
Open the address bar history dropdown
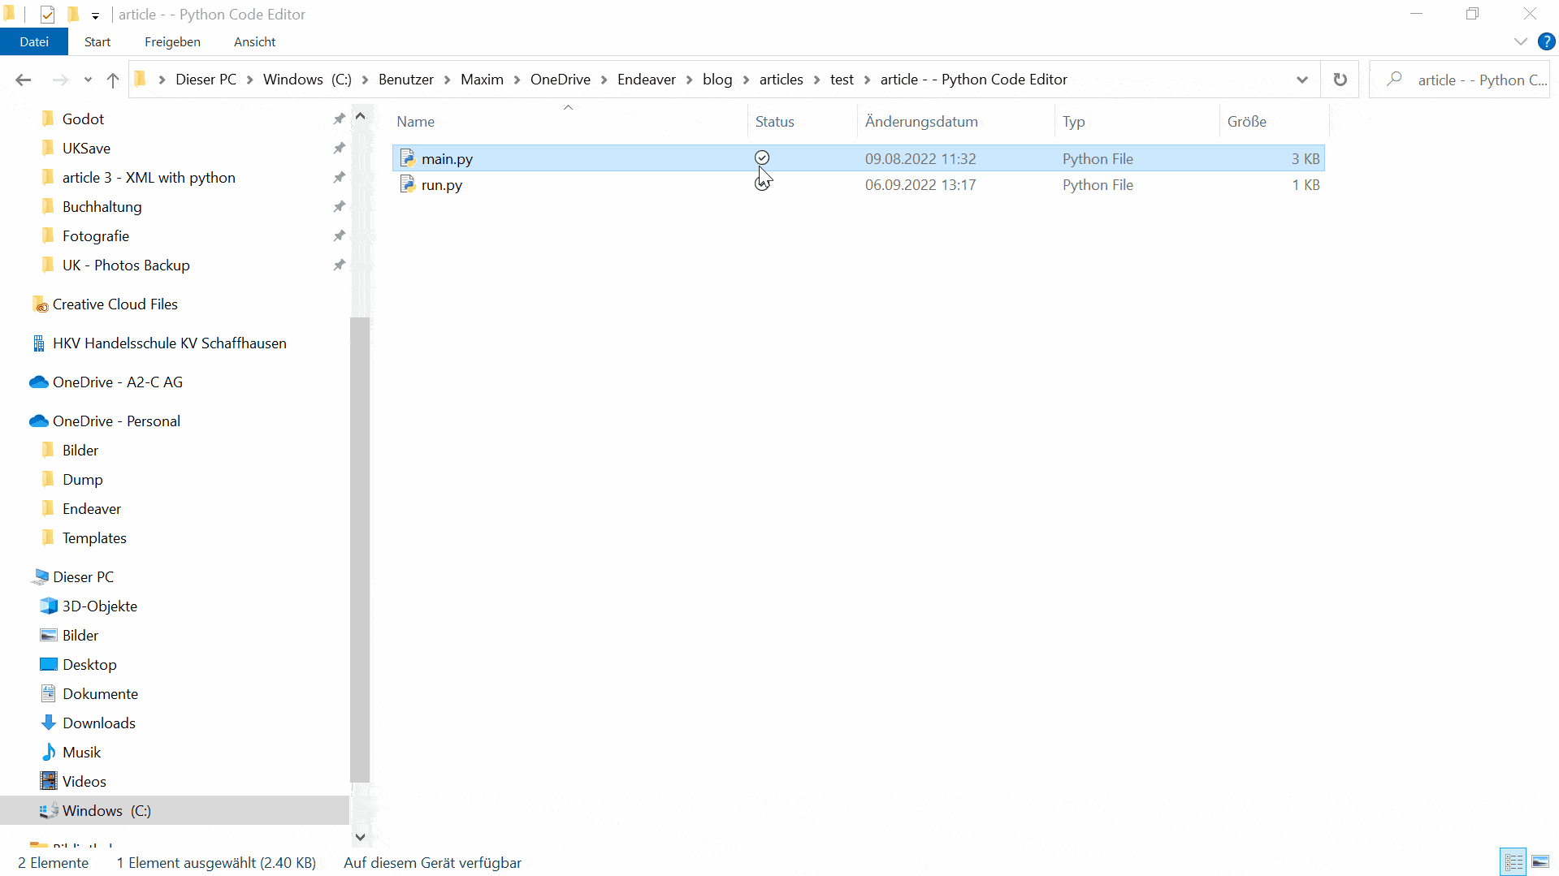pyautogui.click(x=1302, y=80)
